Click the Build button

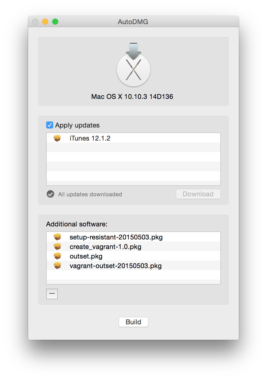tap(133, 322)
